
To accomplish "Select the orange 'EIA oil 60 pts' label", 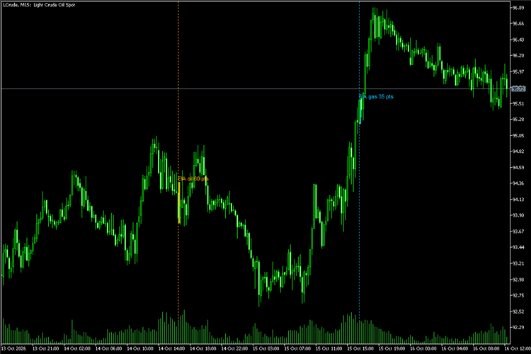I will pyautogui.click(x=193, y=178).
